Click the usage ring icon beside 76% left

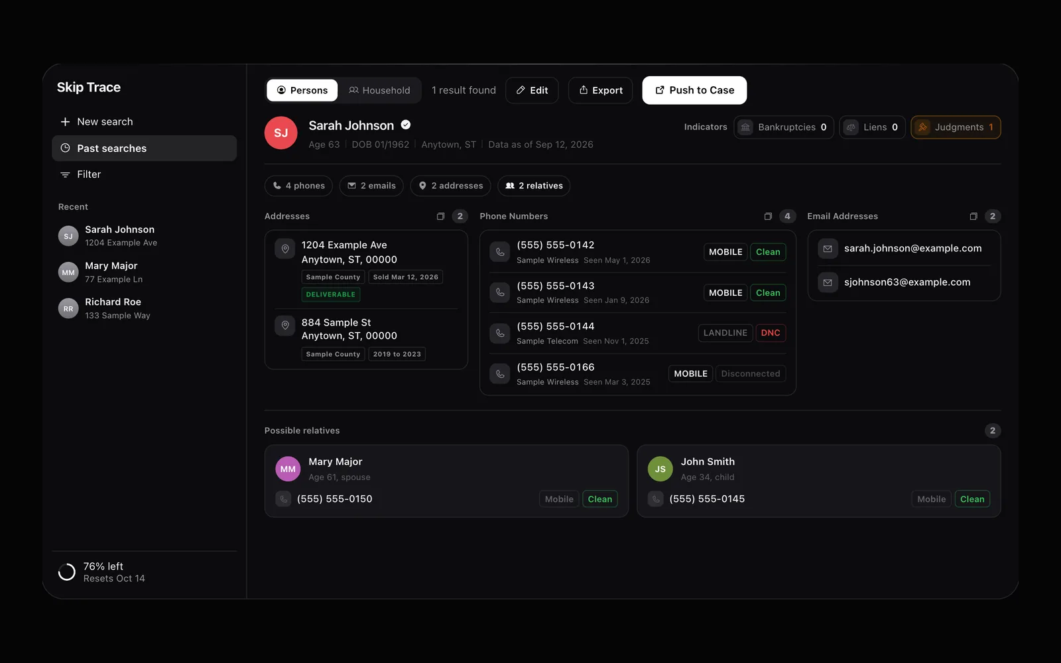click(67, 572)
